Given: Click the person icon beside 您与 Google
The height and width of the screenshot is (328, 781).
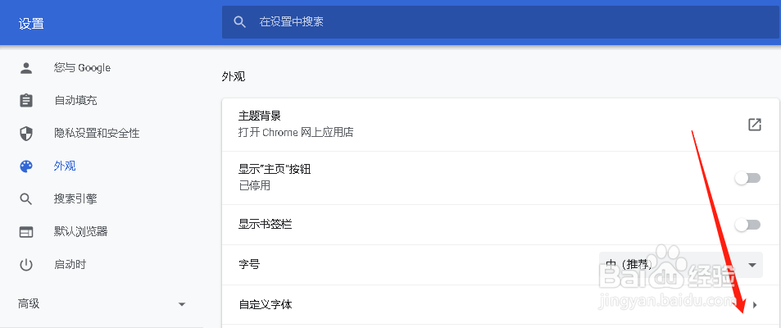Looking at the screenshot, I should coord(26,68).
